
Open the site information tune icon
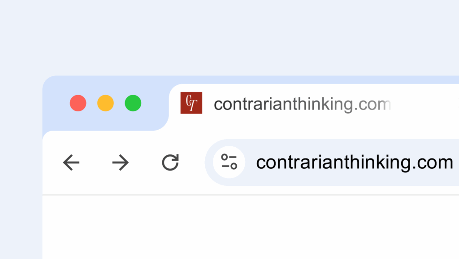tap(229, 162)
